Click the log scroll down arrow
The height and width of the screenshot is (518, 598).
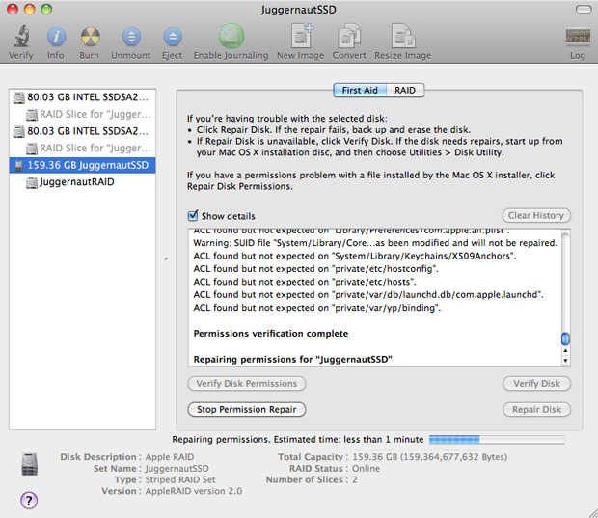[x=565, y=360]
